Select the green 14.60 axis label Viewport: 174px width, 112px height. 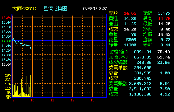pos(6,41)
